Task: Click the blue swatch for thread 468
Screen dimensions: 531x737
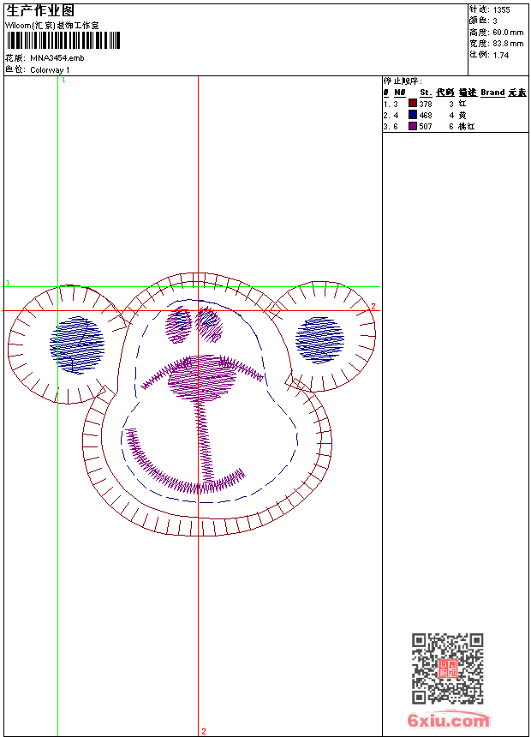Action: 413,114
